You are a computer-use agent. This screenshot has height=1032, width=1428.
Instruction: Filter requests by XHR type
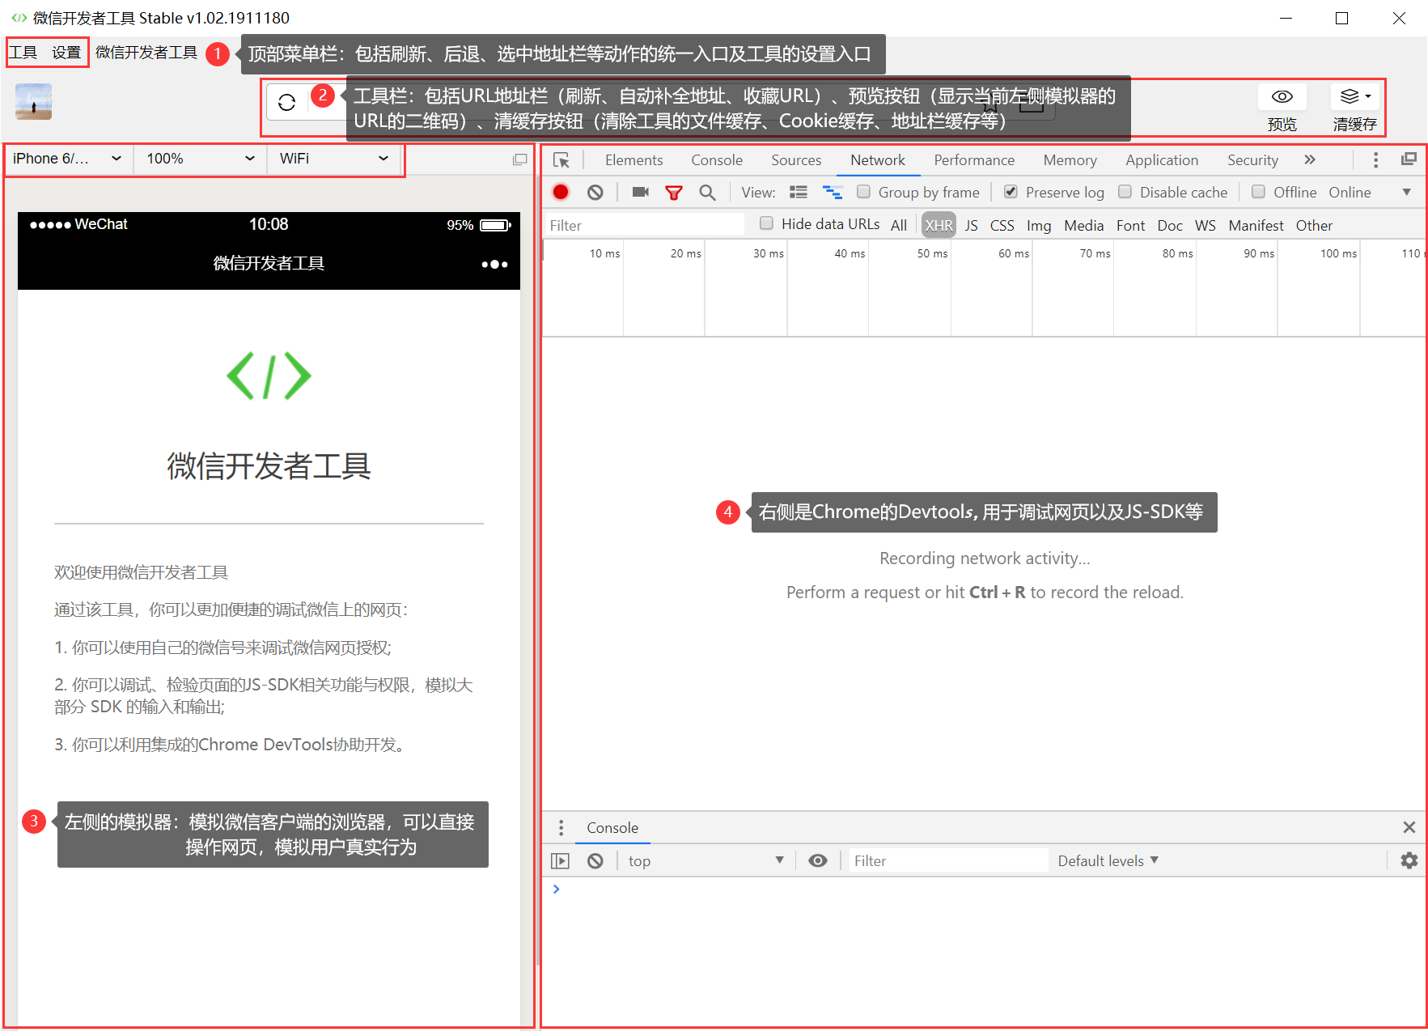[x=939, y=225]
